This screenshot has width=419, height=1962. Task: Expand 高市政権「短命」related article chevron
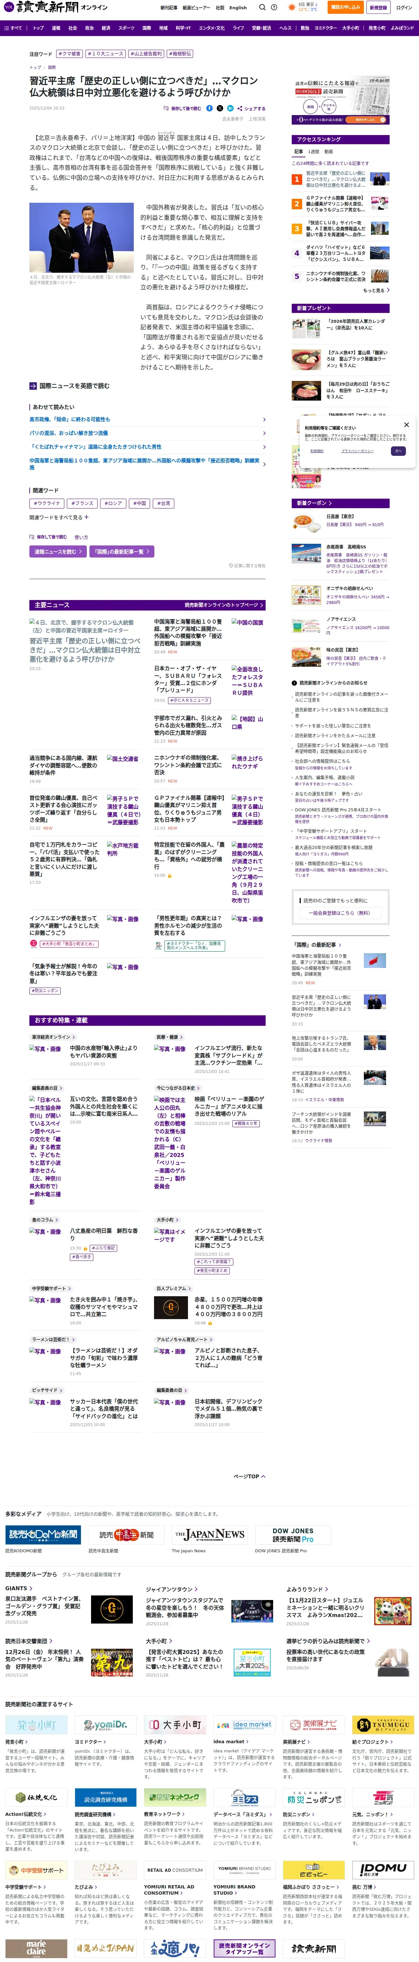[x=264, y=420]
